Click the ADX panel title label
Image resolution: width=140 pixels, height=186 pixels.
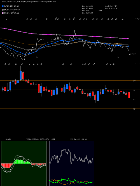click(x=53, y=139)
